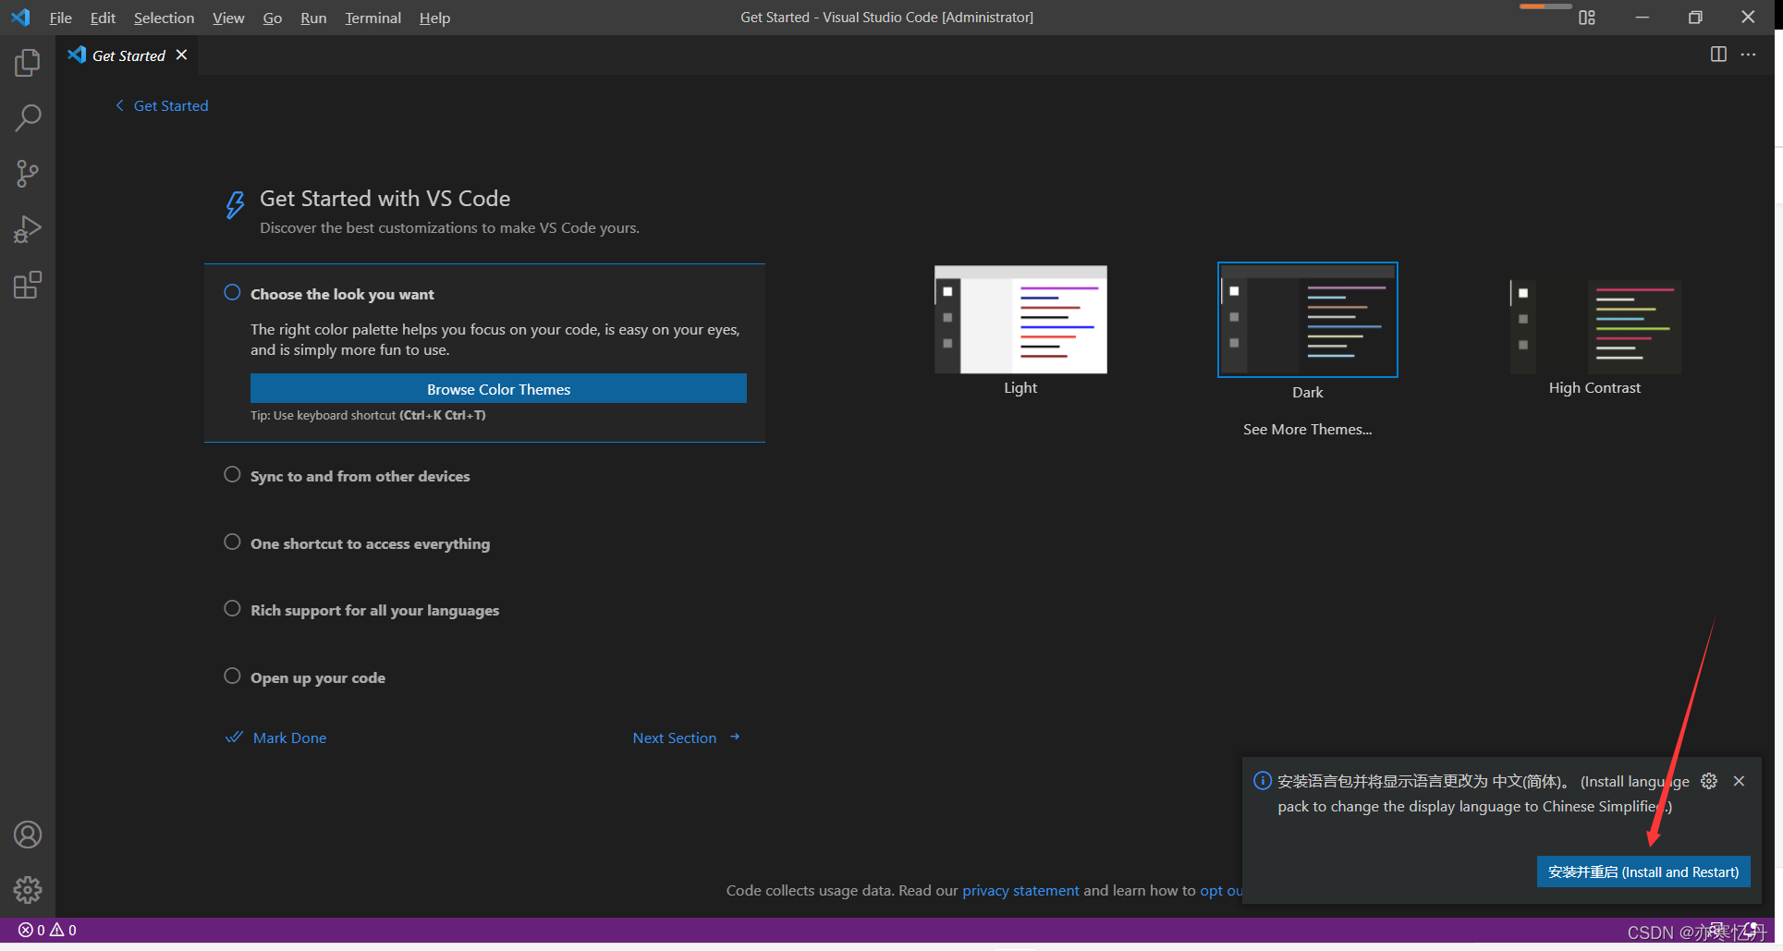The width and height of the screenshot is (1783, 951).
Task: Open notification settings gear icon
Action: [1709, 781]
